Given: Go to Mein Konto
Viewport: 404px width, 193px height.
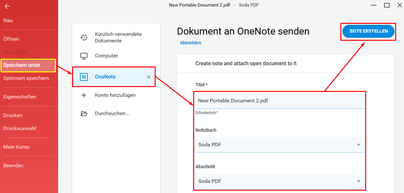Looking at the screenshot, I should pyautogui.click(x=16, y=147).
